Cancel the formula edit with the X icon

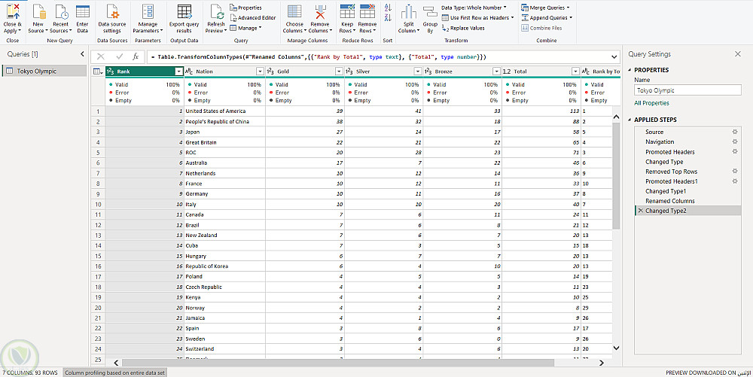click(x=100, y=56)
